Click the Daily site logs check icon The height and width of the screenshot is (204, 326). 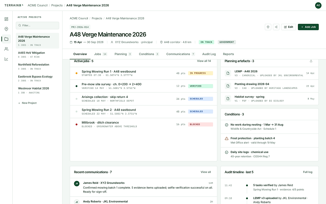click(227, 152)
